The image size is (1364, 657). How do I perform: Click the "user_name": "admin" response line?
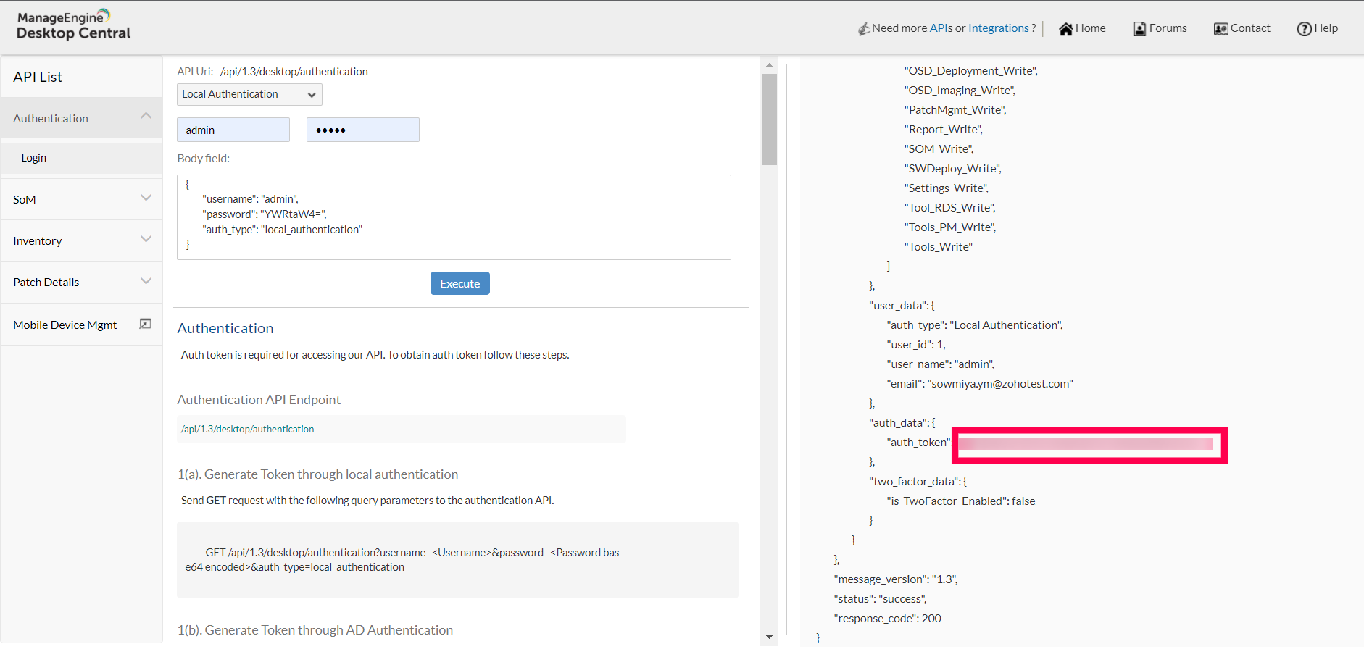tap(941, 364)
